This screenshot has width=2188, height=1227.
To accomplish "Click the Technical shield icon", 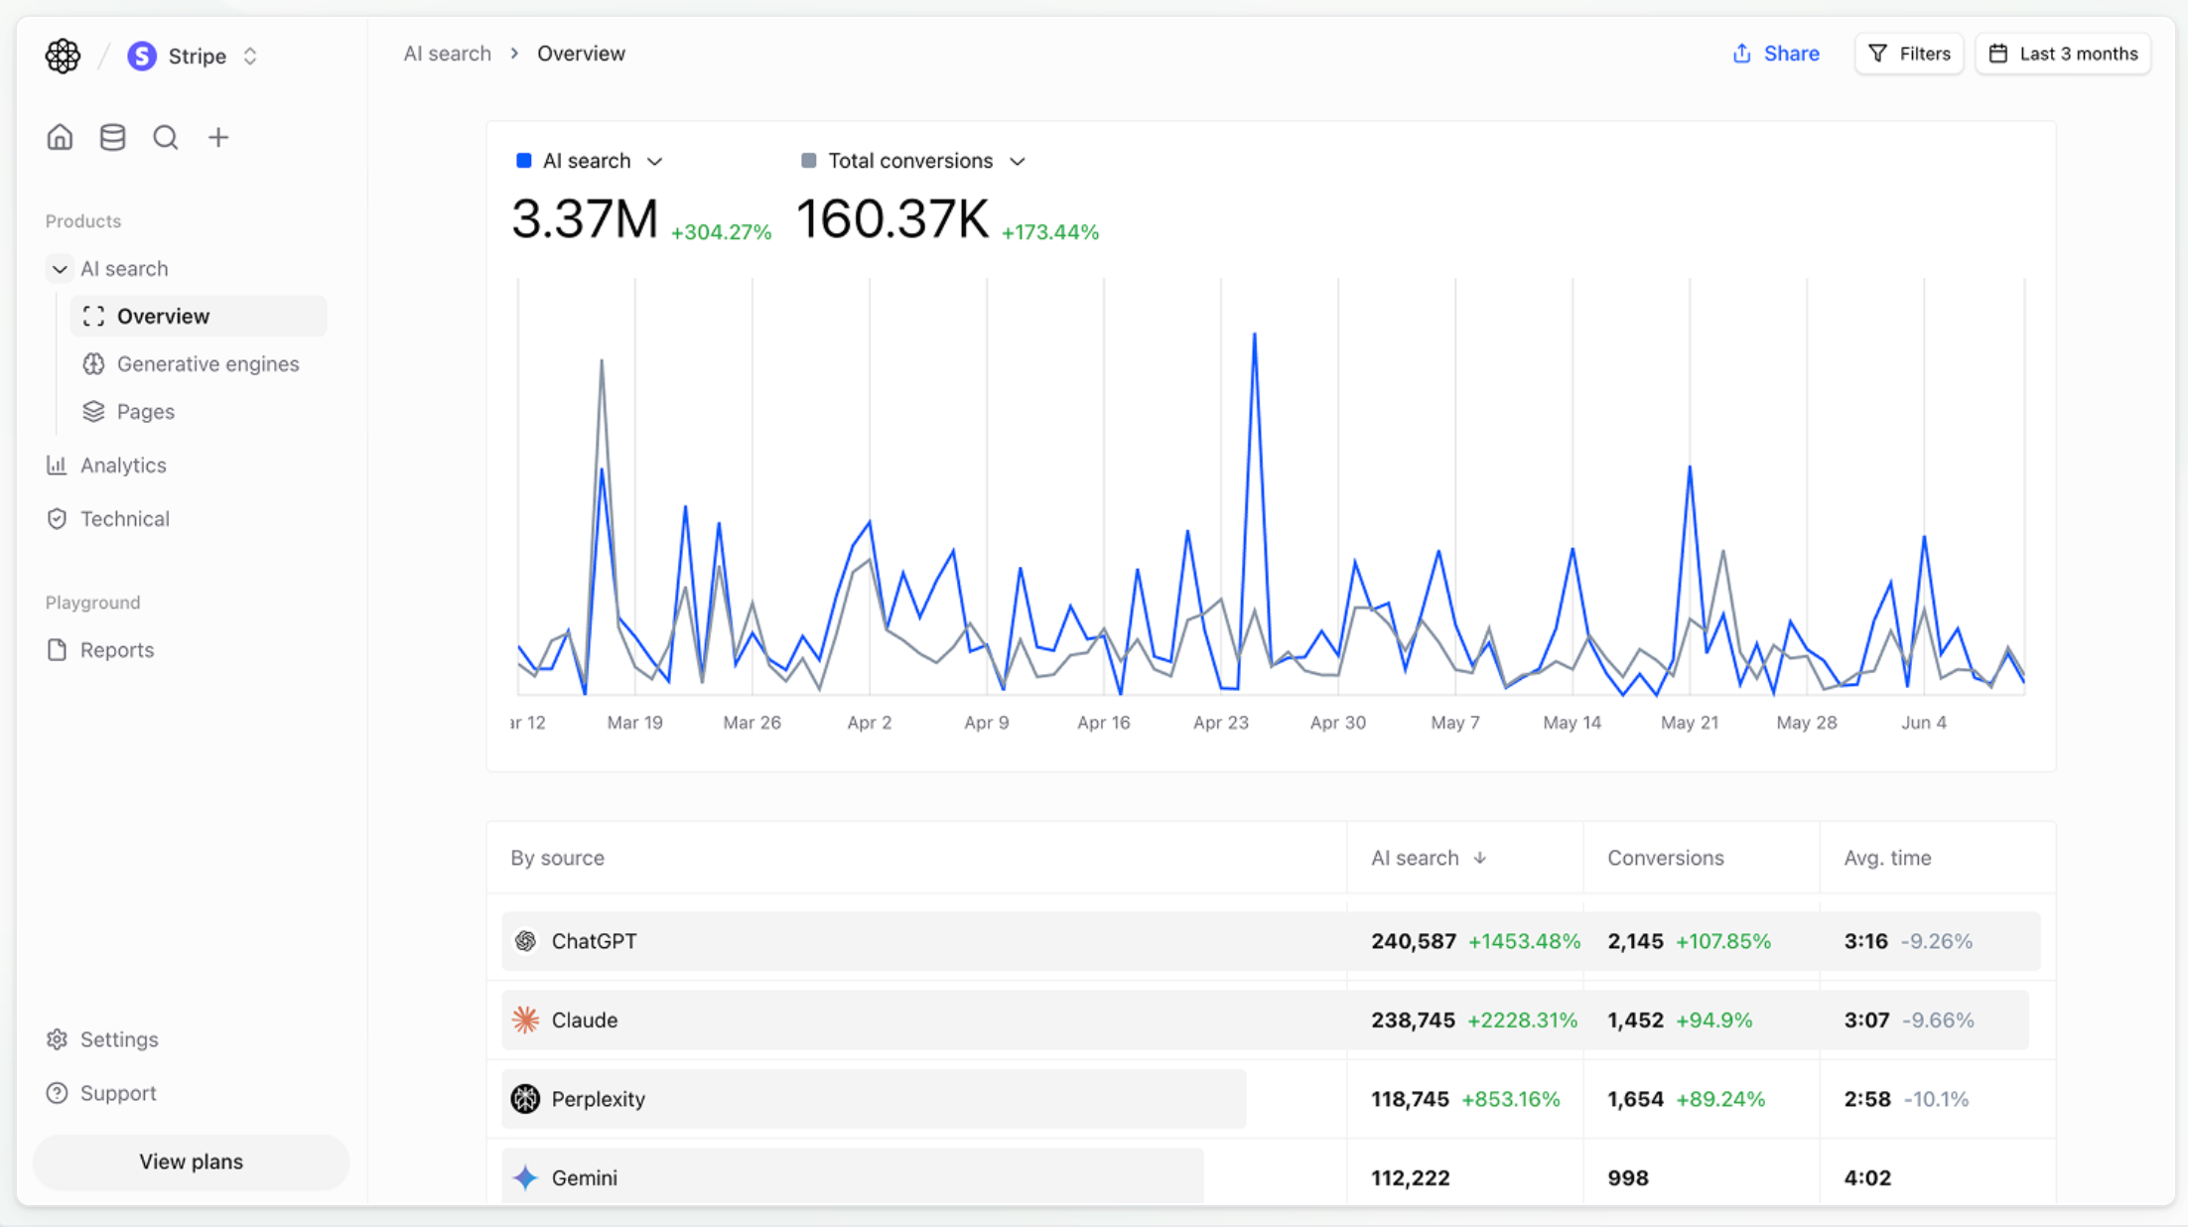I will pos(57,518).
